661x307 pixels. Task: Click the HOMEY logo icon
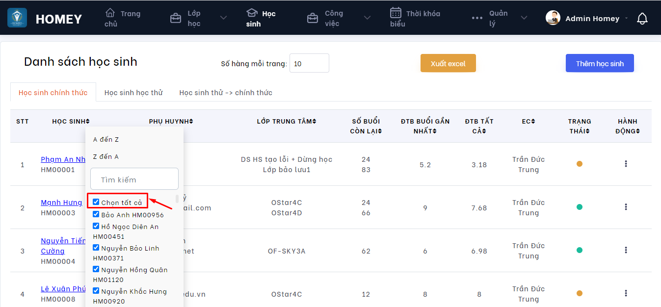[17, 18]
